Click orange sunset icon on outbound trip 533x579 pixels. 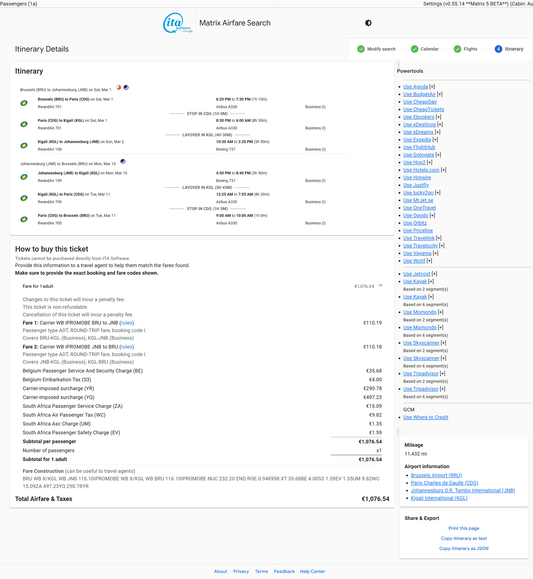(119, 87)
